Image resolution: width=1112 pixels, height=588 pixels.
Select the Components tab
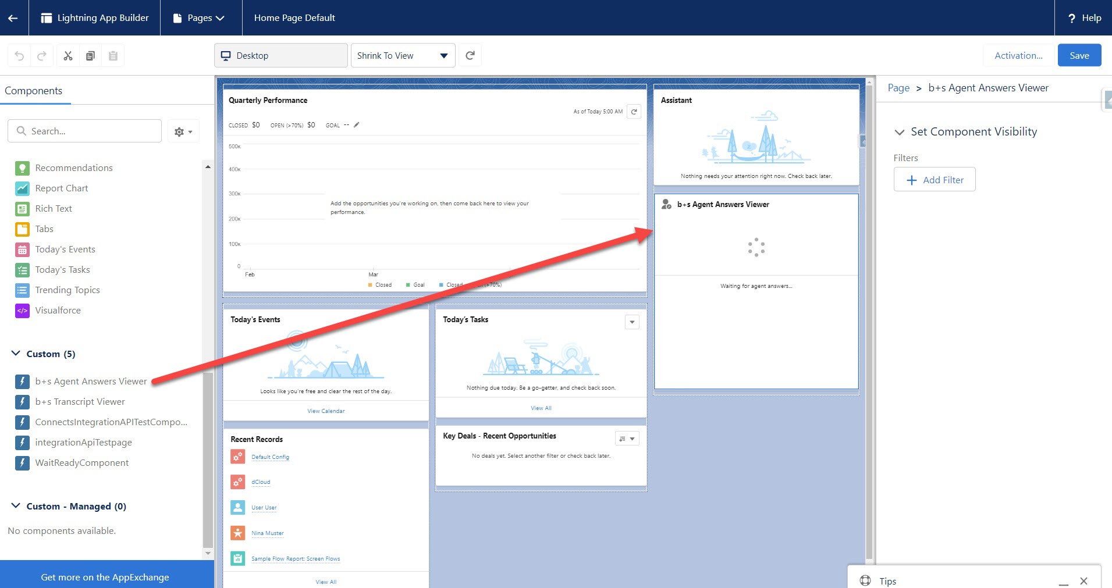34,91
